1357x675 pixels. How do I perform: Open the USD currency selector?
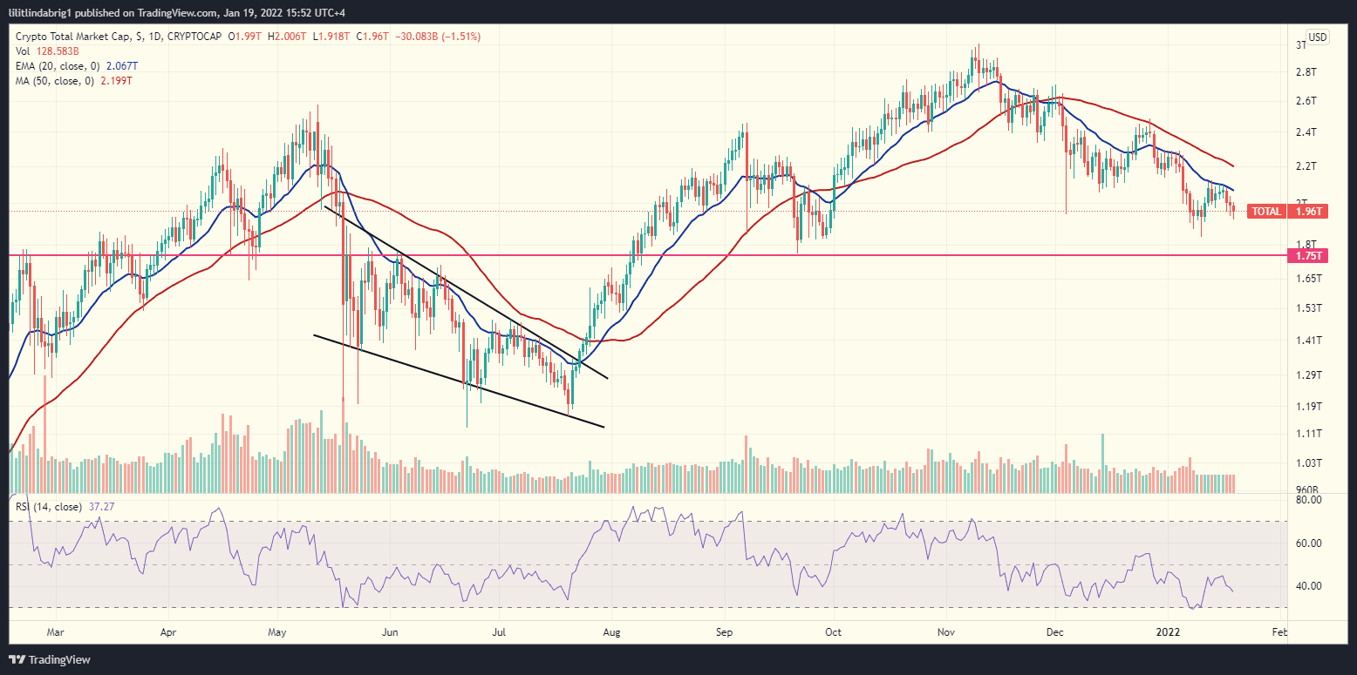1317,37
